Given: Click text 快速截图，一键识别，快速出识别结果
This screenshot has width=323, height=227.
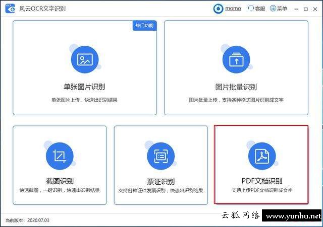Looking at the screenshot, I should 60,190.
